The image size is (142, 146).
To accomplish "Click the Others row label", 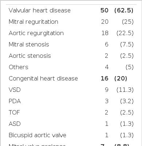I will click(19, 67).
